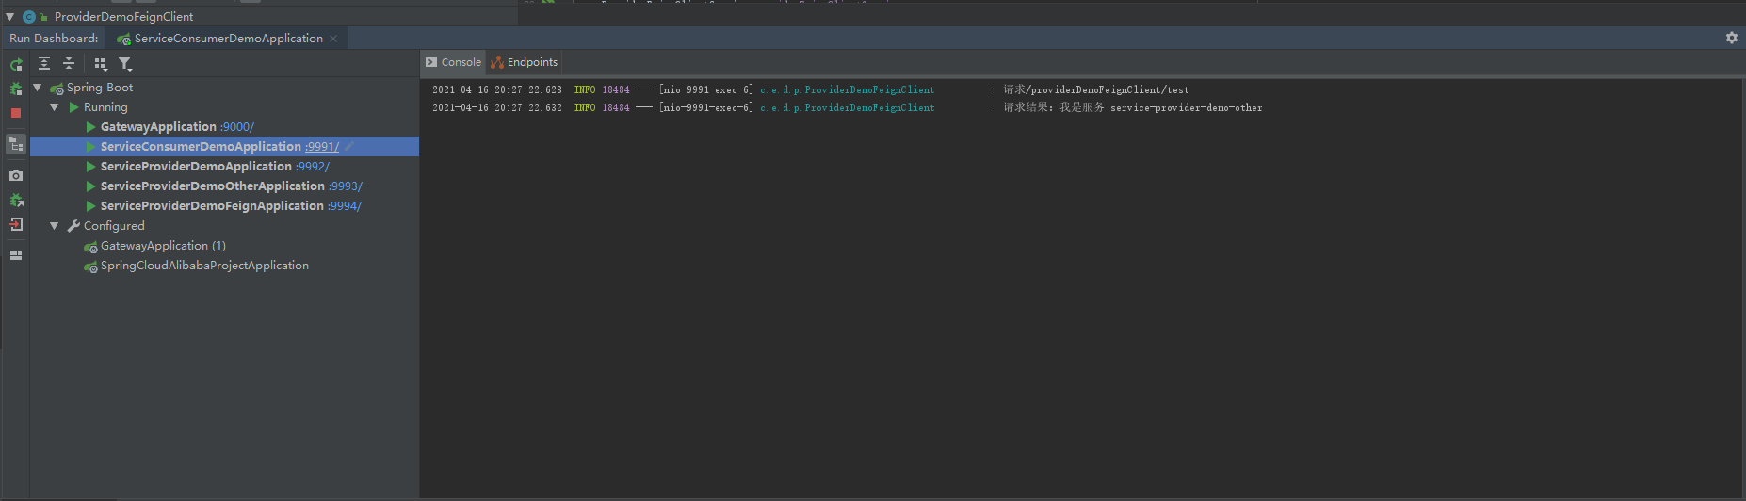
Task: Open the Run Dashboard settings gear
Action: click(1731, 38)
